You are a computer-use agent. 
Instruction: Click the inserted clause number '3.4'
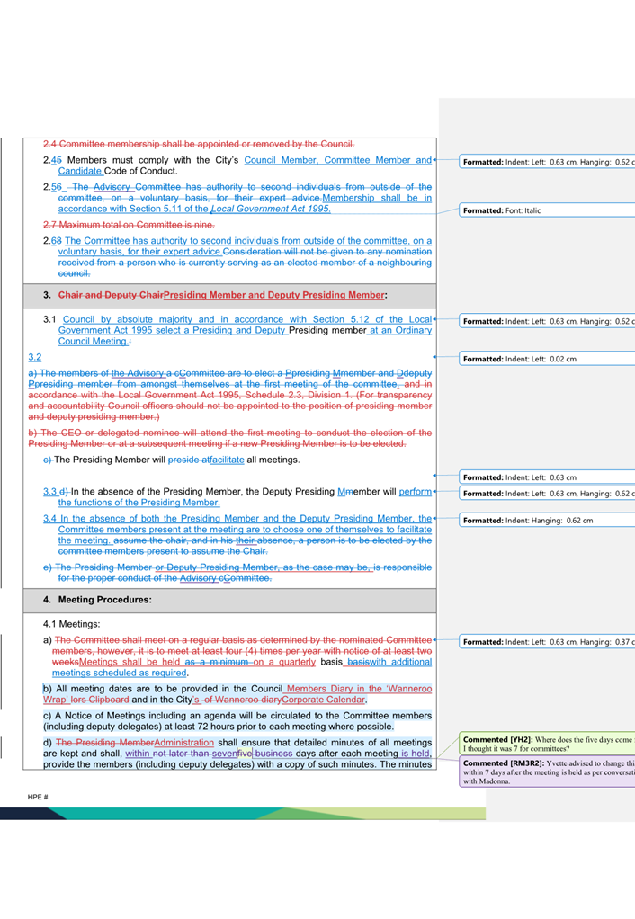[x=49, y=519]
